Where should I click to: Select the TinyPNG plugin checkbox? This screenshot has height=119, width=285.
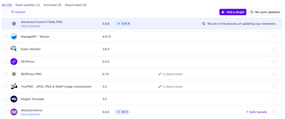(6, 86)
